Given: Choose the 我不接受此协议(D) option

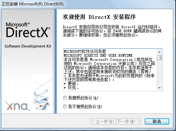Looking at the screenshot, I should 82,106.
